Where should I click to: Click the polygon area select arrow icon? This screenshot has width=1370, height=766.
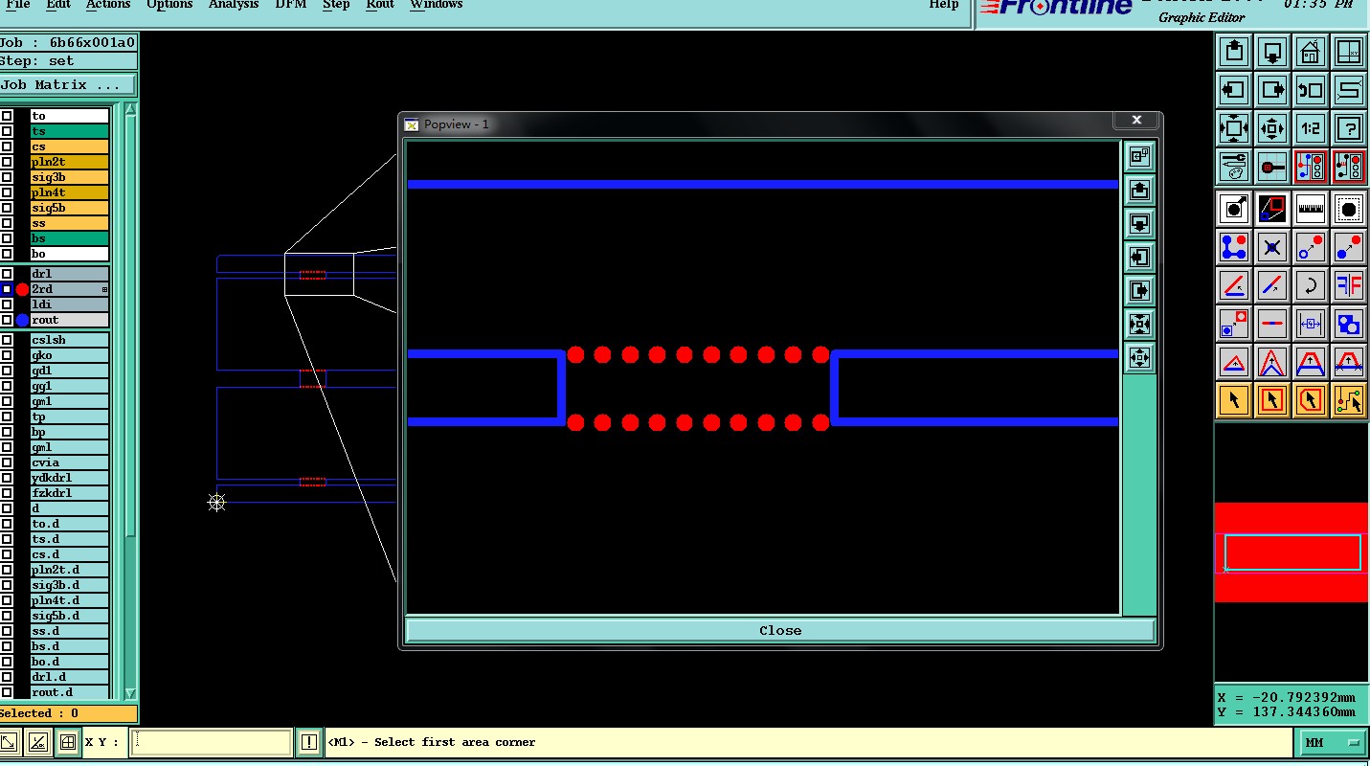1310,400
